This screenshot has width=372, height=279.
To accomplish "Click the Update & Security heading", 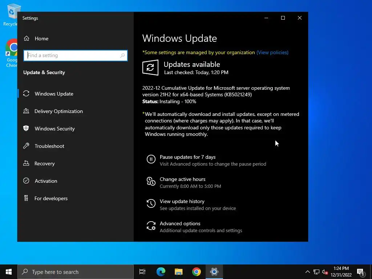I will pyautogui.click(x=44, y=72).
